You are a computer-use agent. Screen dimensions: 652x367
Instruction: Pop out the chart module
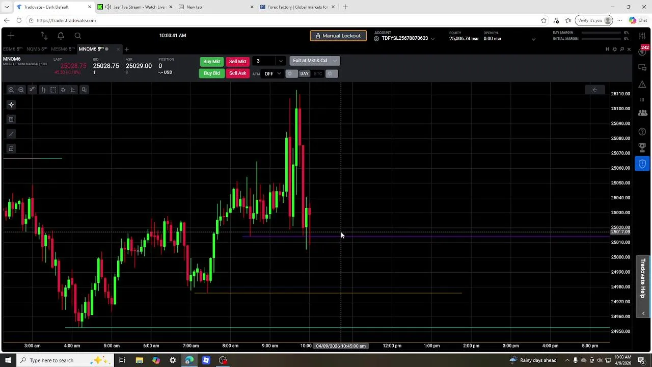point(622,49)
